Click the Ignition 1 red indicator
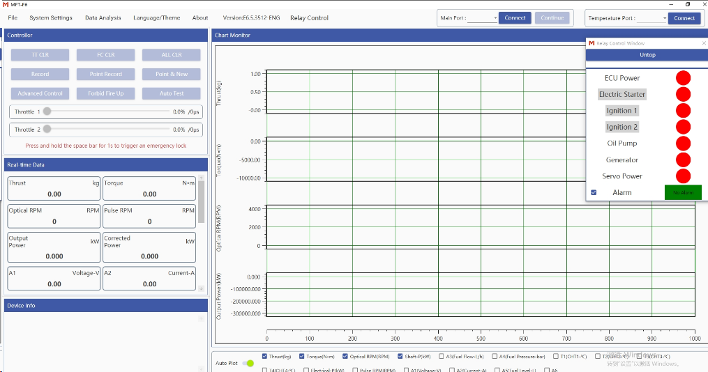708x372 pixels. click(x=683, y=111)
